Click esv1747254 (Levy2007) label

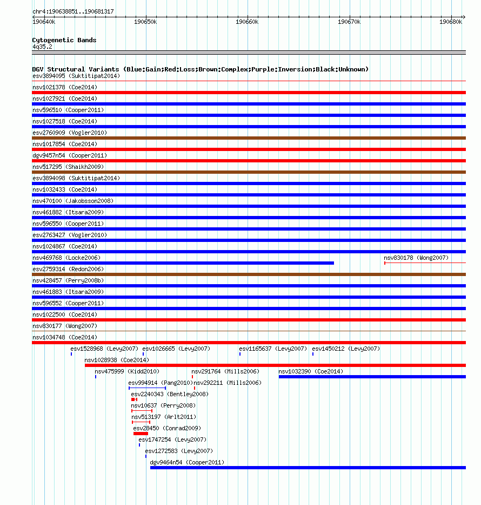pos(172,440)
